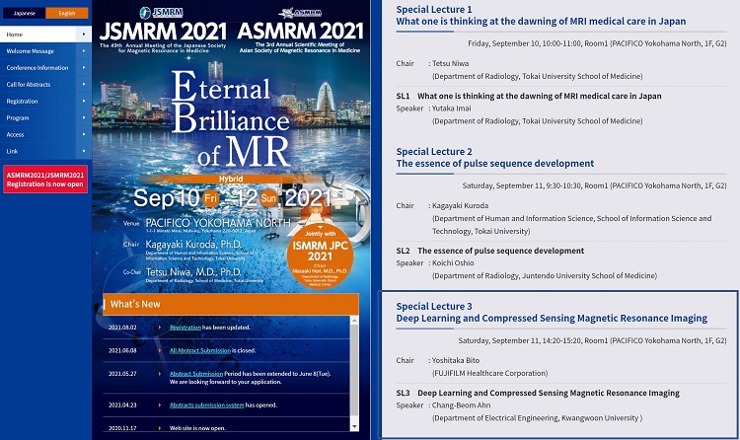Click SL1 talk title about MRI in Japan
Screen dimensions: 740x440
(x=540, y=96)
